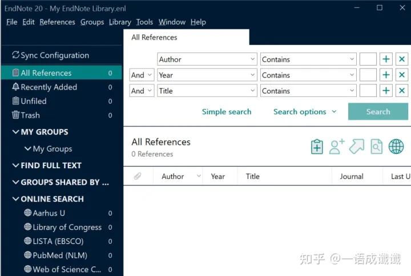The image size is (411, 276).
Task: Add search row after Author row
Action: pyautogui.click(x=386, y=59)
